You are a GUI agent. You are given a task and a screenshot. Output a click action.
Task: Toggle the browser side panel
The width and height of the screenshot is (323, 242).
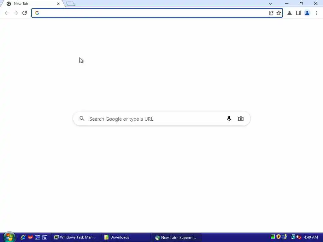pos(298,13)
